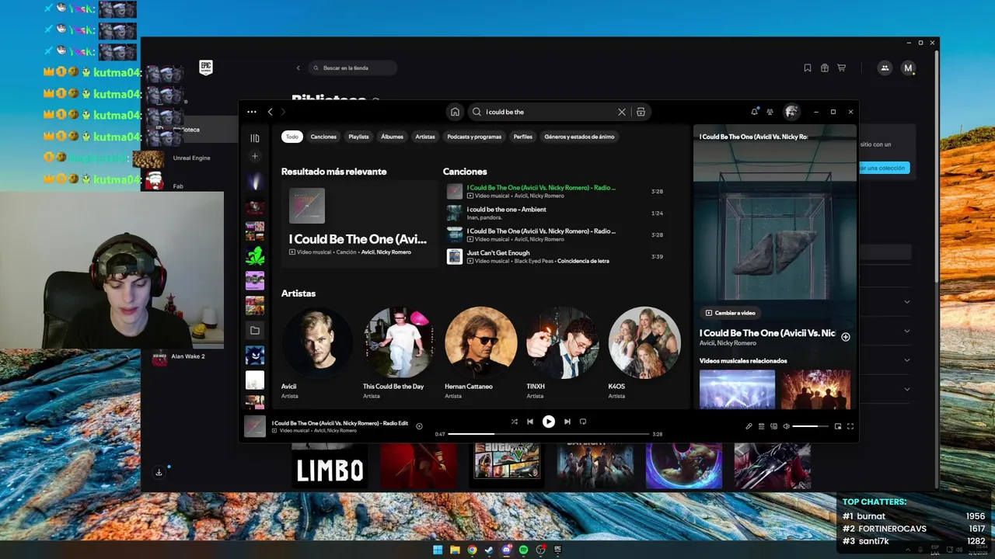Go back in Epic Games launcher
Screen dimensions: 995x559
click(298, 68)
